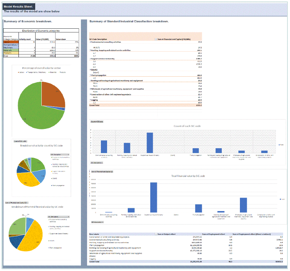Collapse the Renting and leasing of agricultural machinery row
Viewport: 290px width, 271px height.
pyautogui.click(x=90, y=81)
